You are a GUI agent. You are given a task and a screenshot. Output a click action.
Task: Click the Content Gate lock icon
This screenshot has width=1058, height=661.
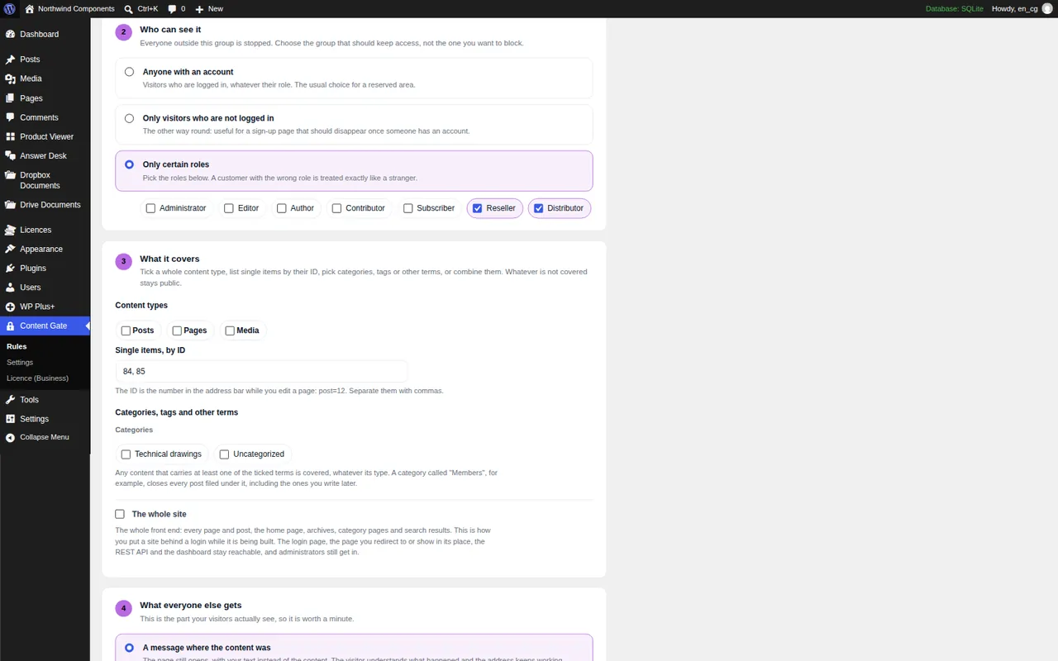[x=10, y=326]
